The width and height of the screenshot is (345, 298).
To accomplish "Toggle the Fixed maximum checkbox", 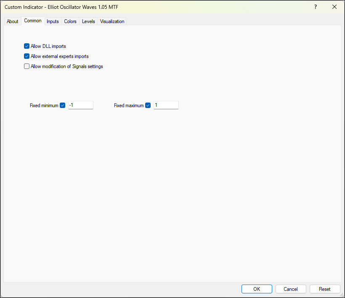I will click(x=148, y=105).
